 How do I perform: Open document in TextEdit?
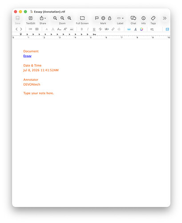point(31,18)
